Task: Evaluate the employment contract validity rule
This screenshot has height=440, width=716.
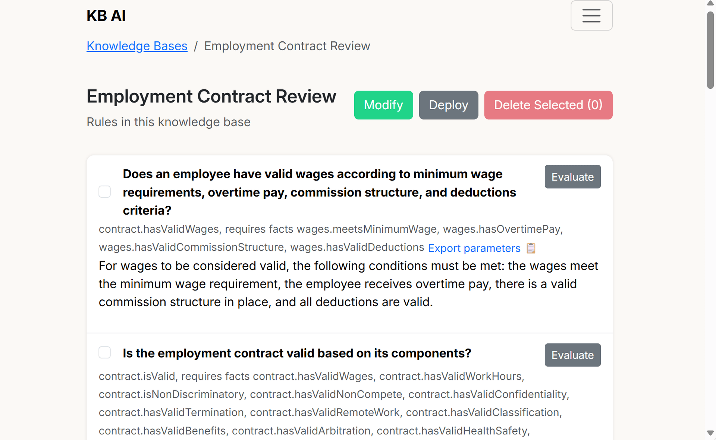Action: click(572, 355)
